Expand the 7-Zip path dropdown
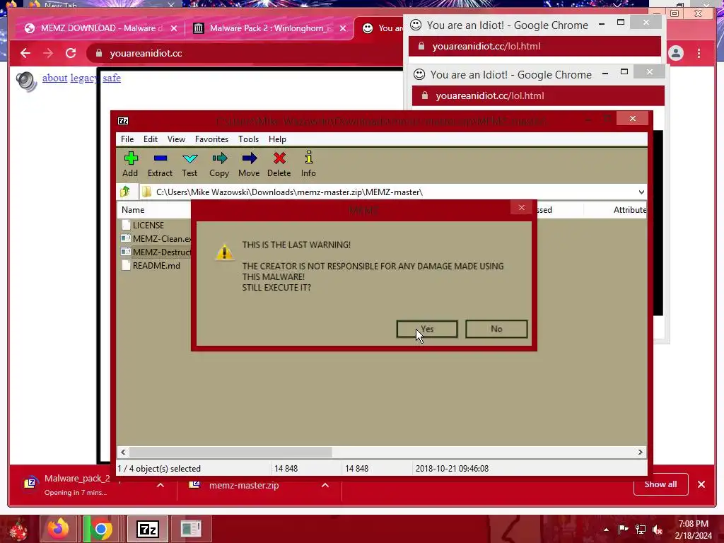 pyautogui.click(x=641, y=192)
